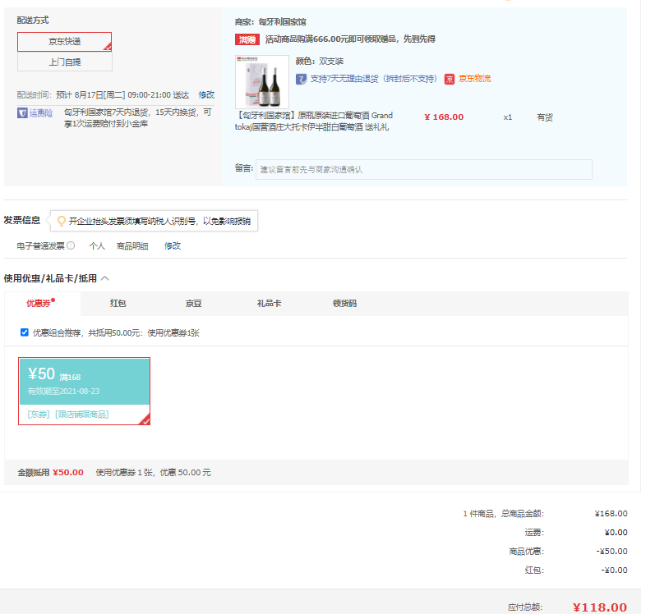Click the 金额抵用 ¥50.00 amount
The height and width of the screenshot is (614, 655).
pos(68,473)
